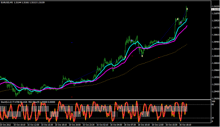
Task: Click the 15 Oct 2012 time label
Action: 6,125
